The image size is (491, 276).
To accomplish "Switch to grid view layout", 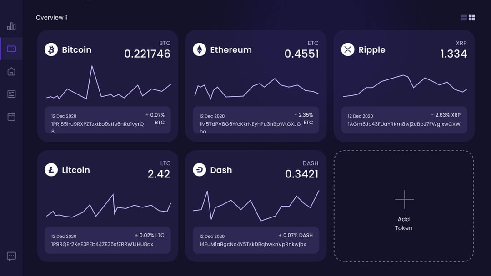I will coord(472,17).
